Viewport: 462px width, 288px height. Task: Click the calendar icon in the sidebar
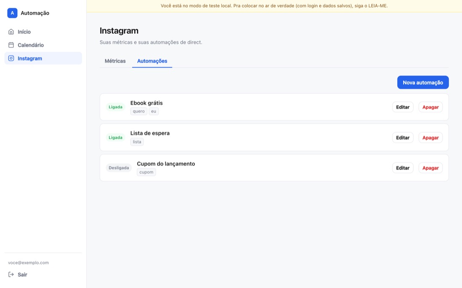point(11,45)
